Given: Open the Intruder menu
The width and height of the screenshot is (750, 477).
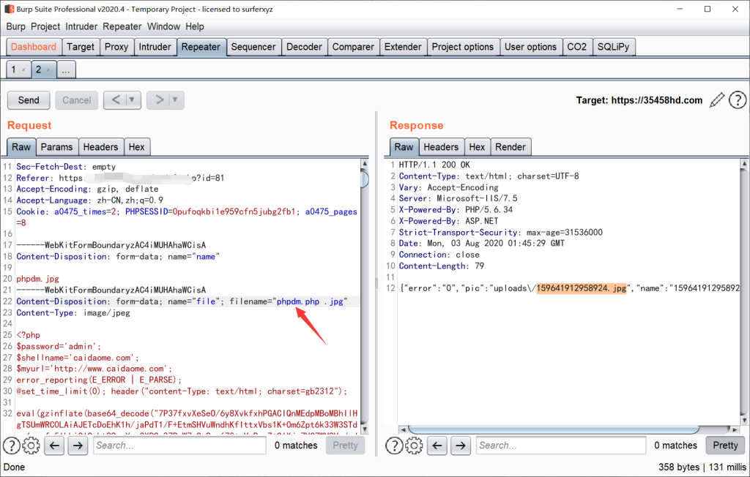Looking at the screenshot, I should pyautogui.click(x=81, y=27).
